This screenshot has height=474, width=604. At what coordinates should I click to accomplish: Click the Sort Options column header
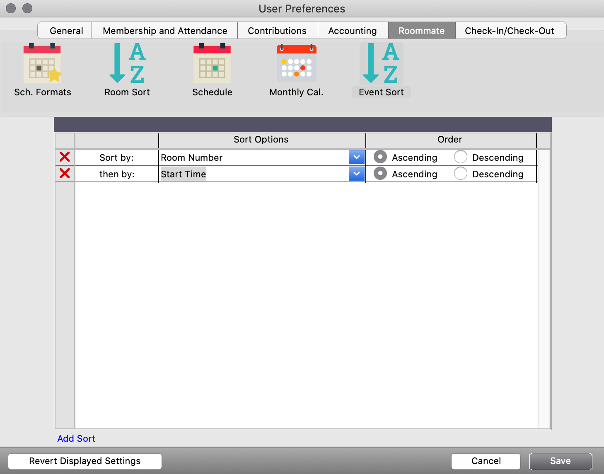[x=261, y=140]
